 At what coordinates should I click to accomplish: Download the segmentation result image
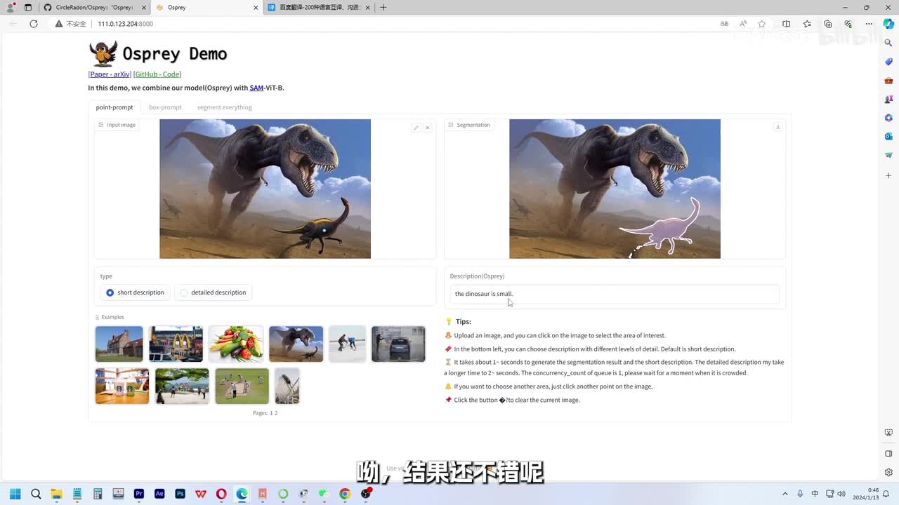(x=777, y=127)
